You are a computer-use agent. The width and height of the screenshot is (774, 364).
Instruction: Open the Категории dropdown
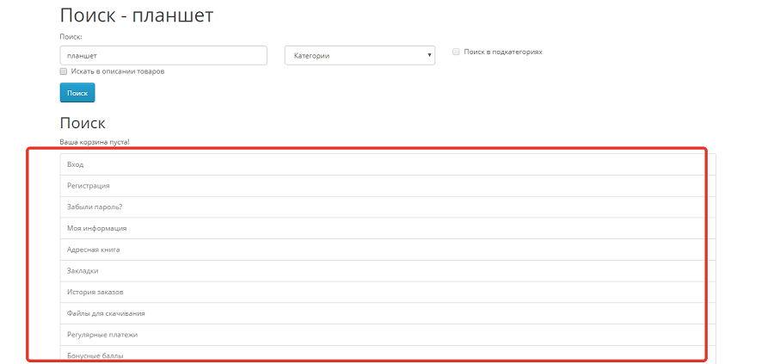tap(359, 55)
